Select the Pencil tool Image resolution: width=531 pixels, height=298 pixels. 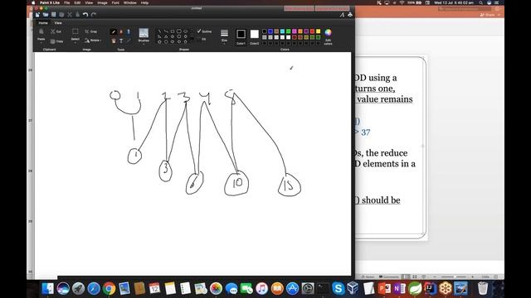coord(114,32)
